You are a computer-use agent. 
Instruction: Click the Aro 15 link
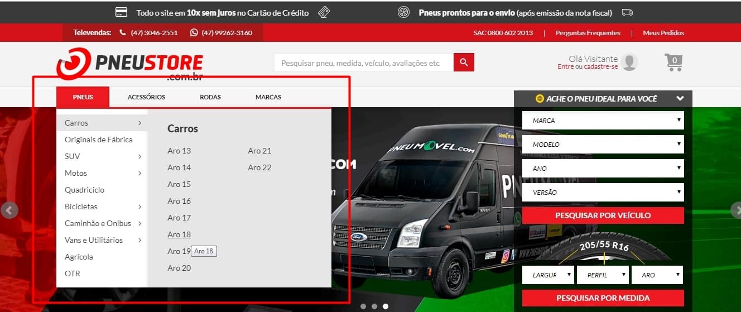tap(179, 184)
